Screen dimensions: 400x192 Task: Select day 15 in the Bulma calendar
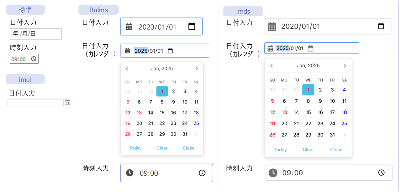(162, 113)
